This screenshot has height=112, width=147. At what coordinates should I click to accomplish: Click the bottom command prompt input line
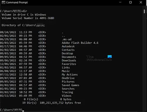[12, 110]
